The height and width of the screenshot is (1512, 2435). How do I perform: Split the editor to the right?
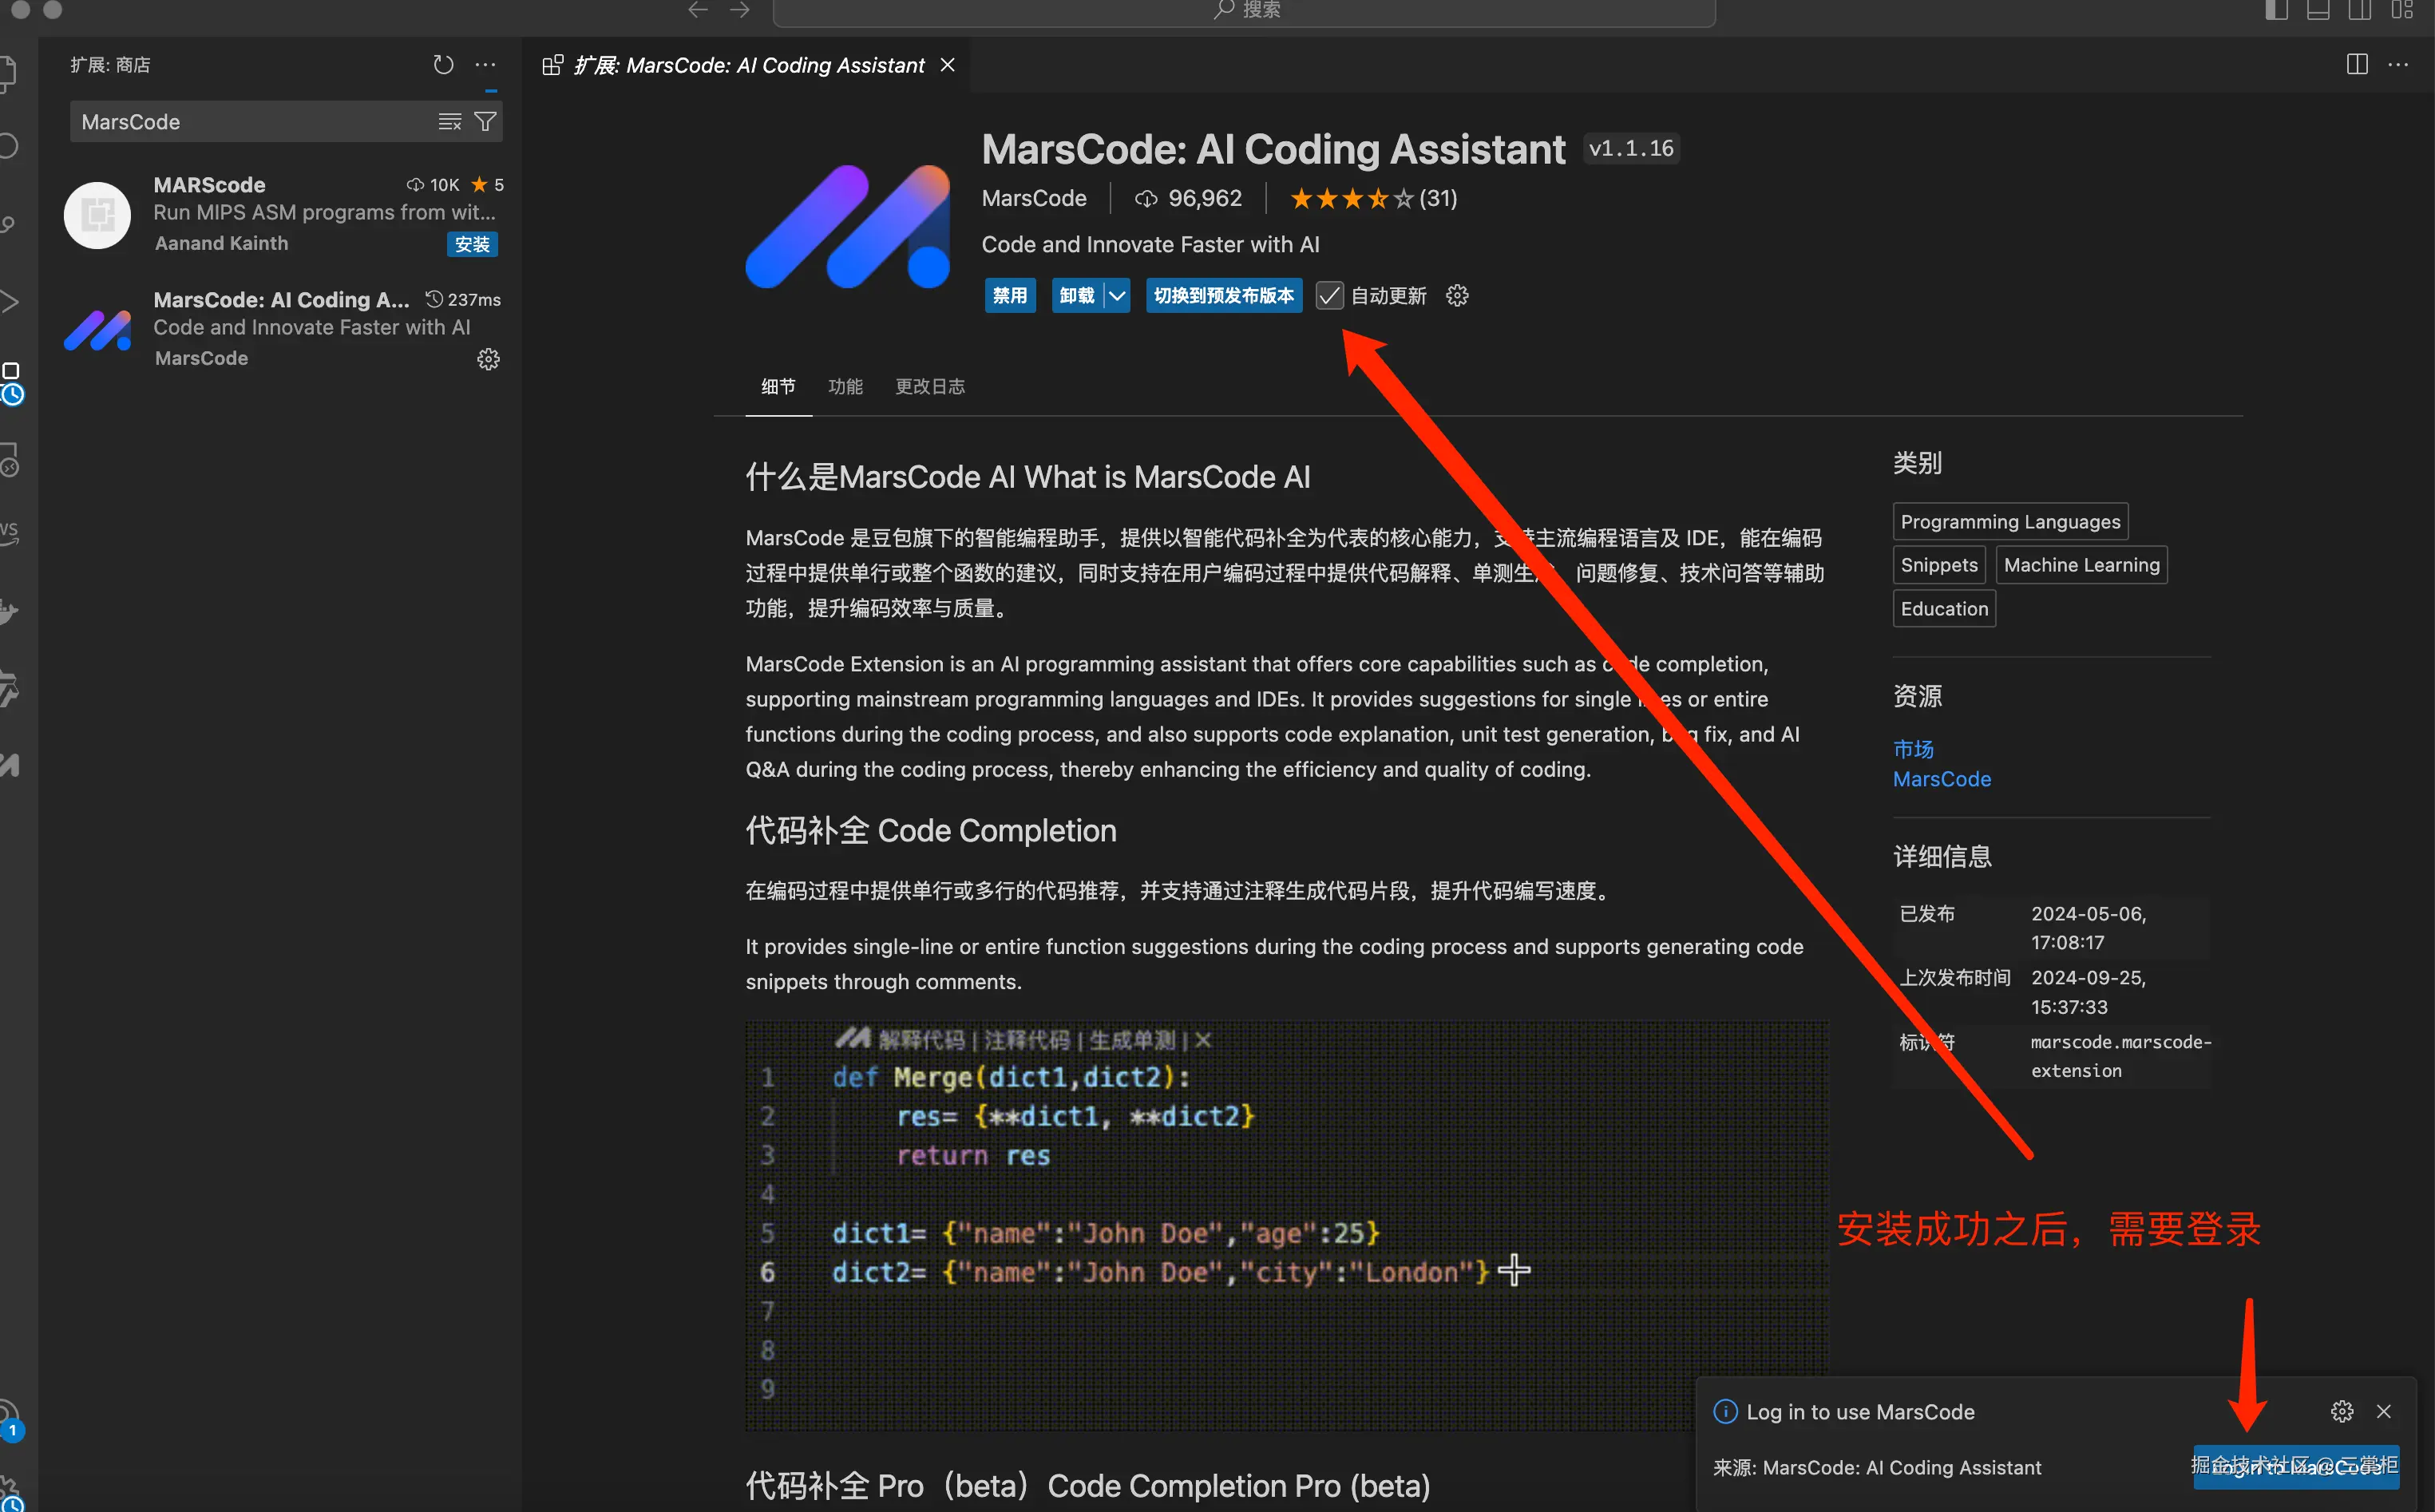click(x=2357, y=65)
